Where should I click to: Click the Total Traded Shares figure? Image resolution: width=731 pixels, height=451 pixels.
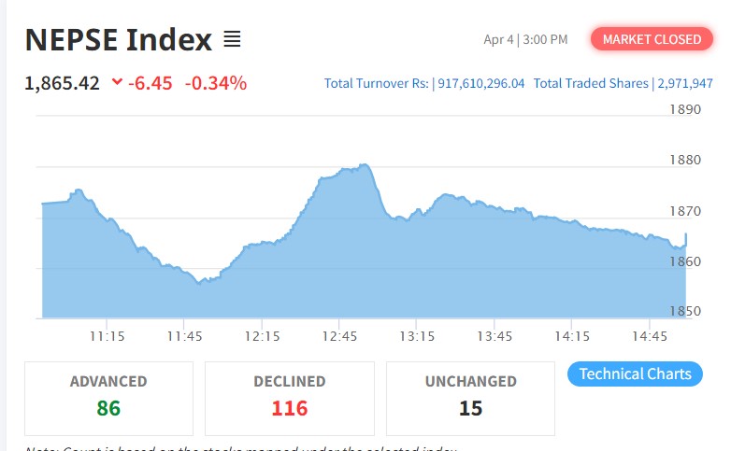point(686,83)
